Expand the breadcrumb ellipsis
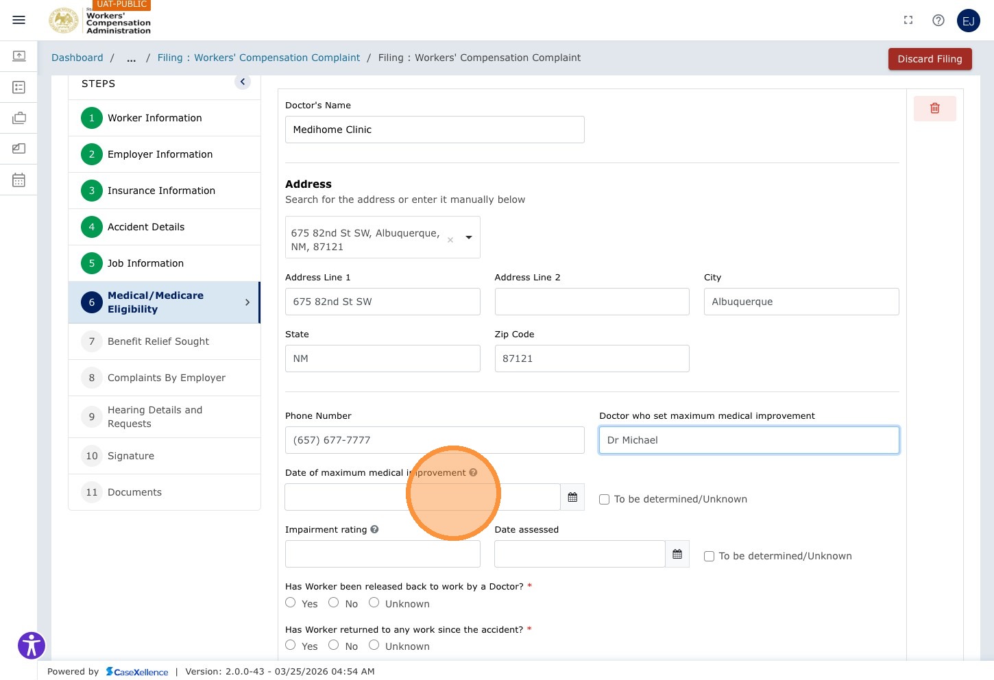This screenshot has height=680, width=994. click(131, 58)
